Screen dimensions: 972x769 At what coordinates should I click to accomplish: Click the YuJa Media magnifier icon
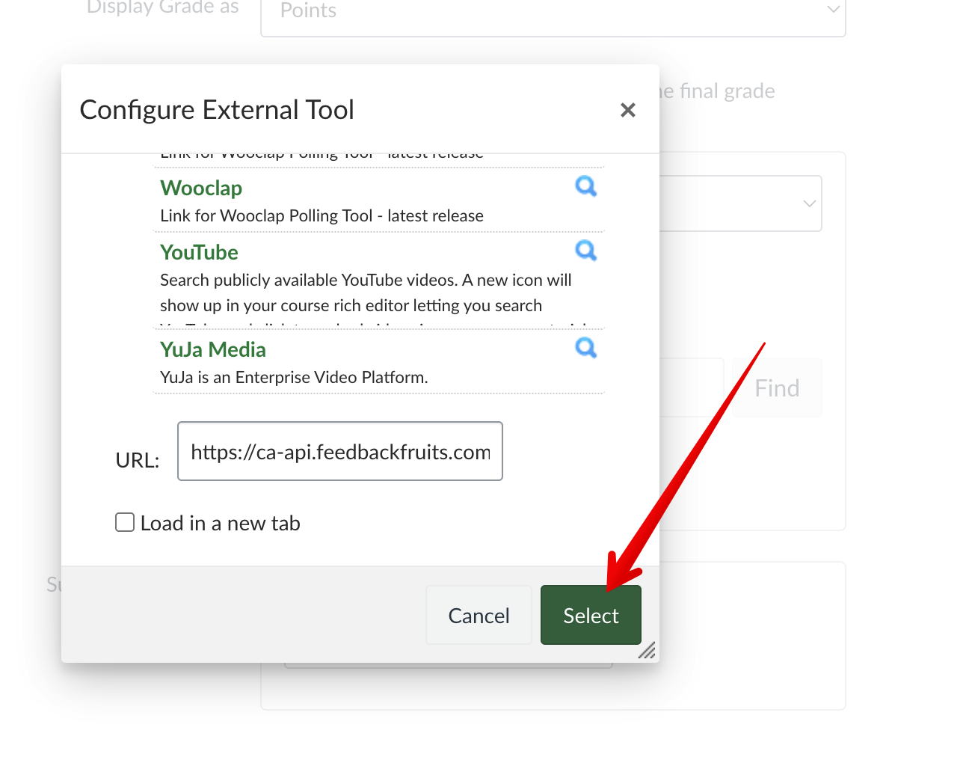click(585, 348)
